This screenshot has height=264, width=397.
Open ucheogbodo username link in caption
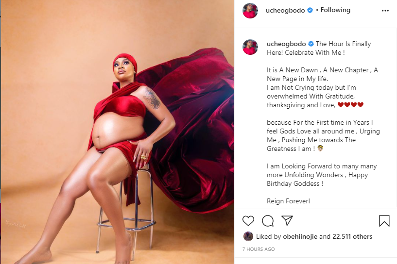pyautogui.click(x=286, y=44)
